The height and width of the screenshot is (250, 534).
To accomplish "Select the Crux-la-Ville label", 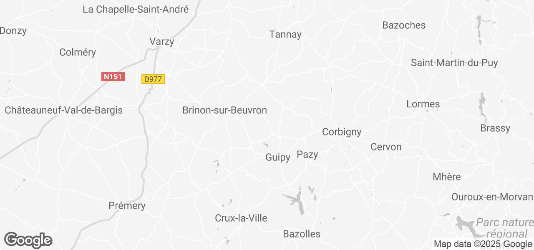I will 241,218.
